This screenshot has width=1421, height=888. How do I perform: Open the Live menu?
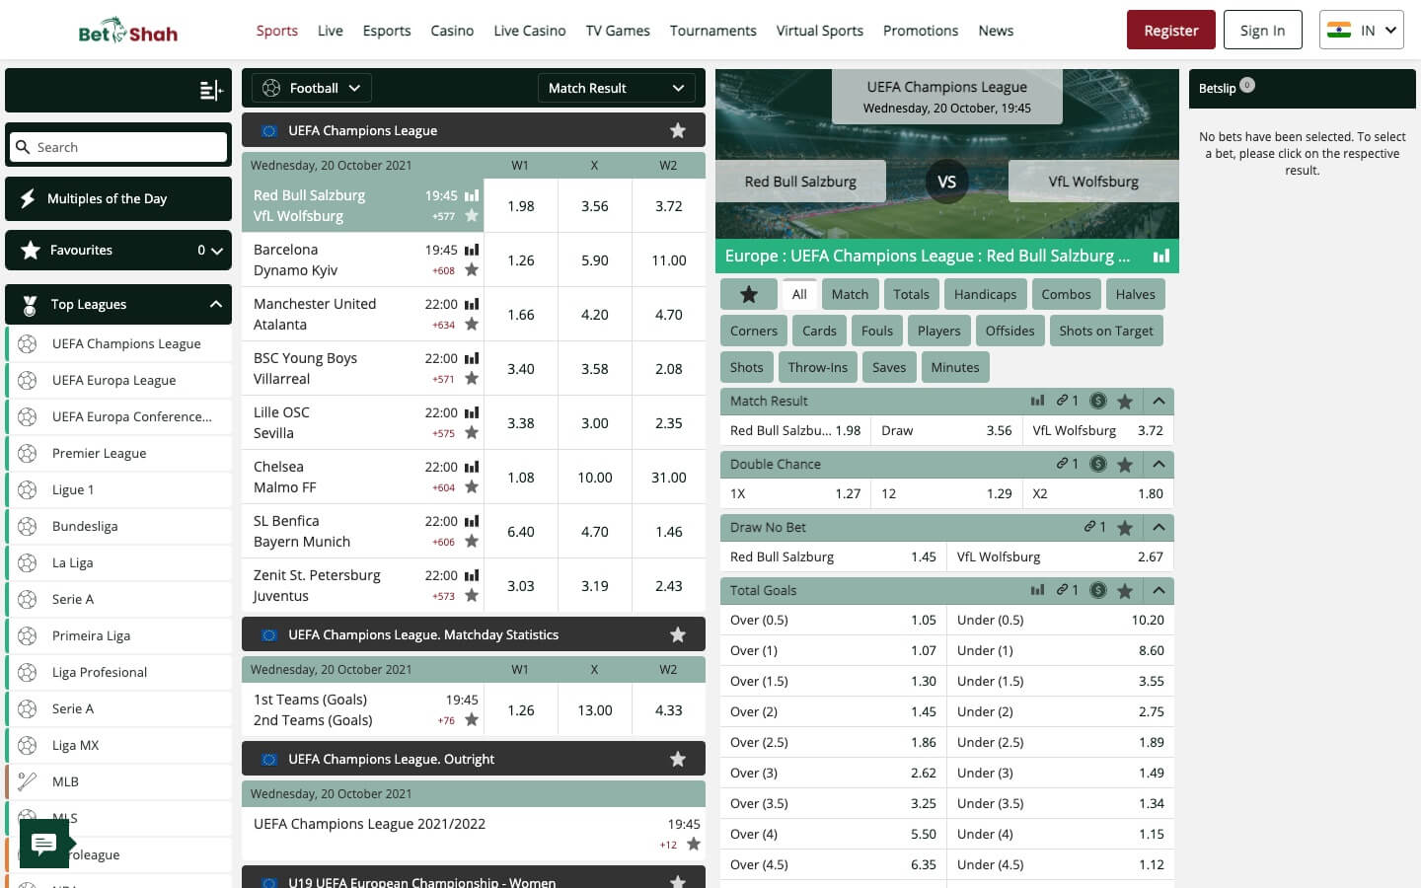(x=331, y=31)
